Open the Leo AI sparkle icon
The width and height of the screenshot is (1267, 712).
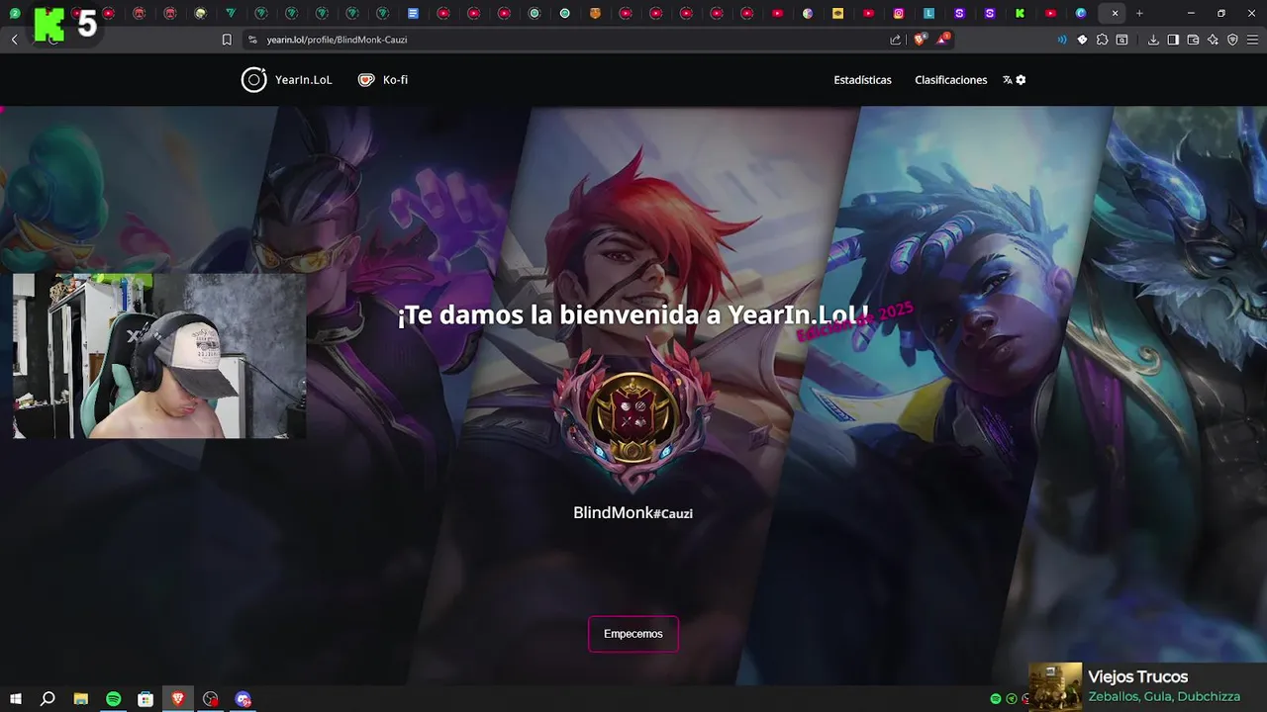[x=1213, y=40]
